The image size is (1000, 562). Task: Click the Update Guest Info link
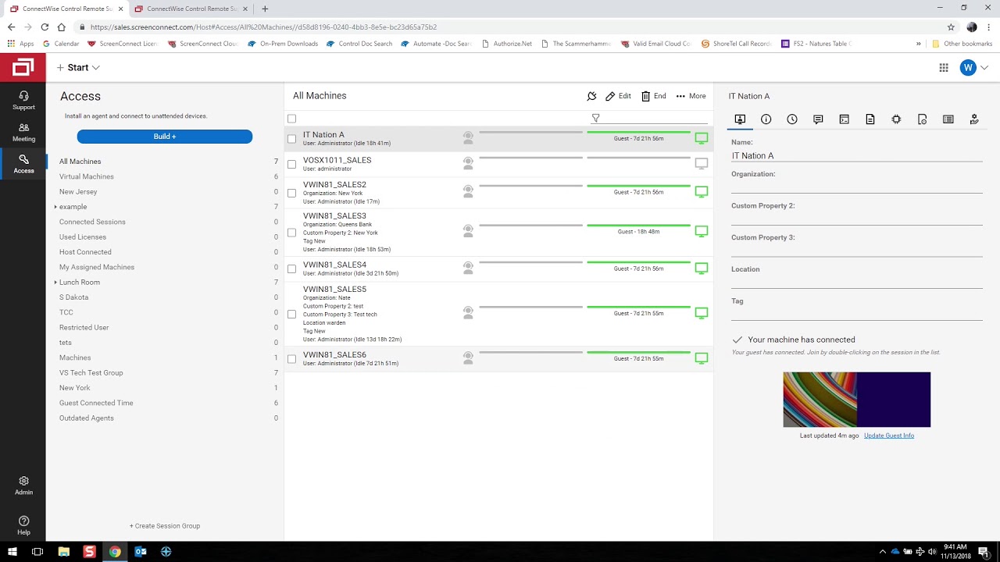click(x=889, y=436)
